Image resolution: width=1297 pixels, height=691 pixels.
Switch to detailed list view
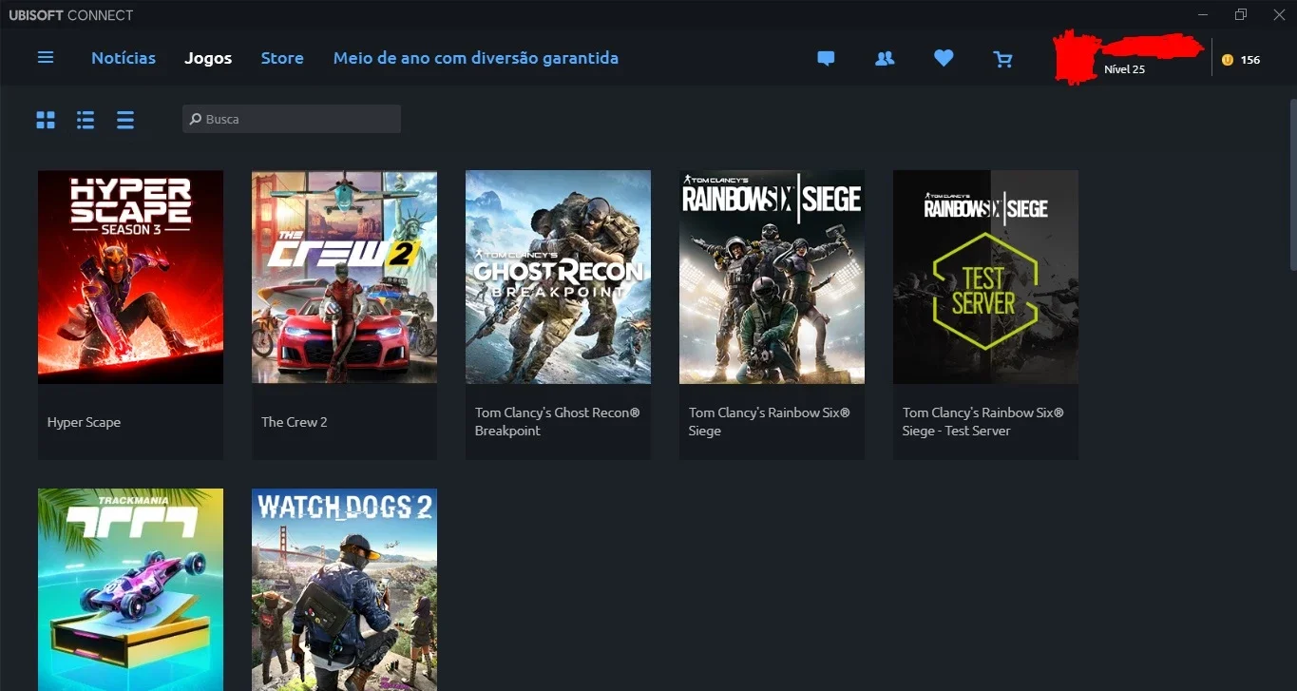(x=86, y=120)
